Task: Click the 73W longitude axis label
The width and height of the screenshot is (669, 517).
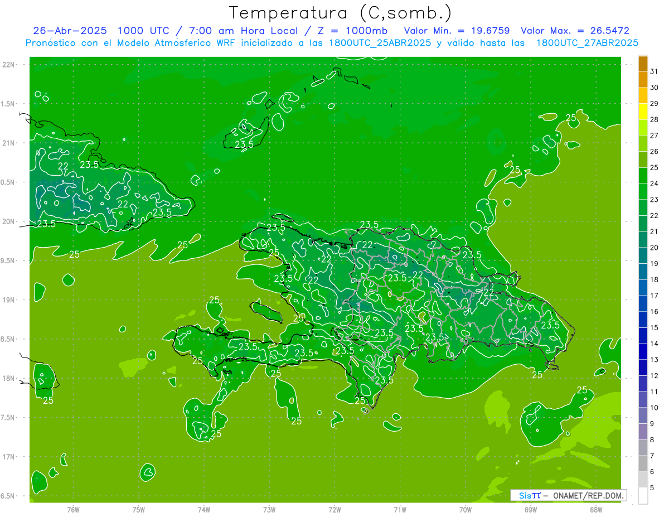Action: click(269, 509)
